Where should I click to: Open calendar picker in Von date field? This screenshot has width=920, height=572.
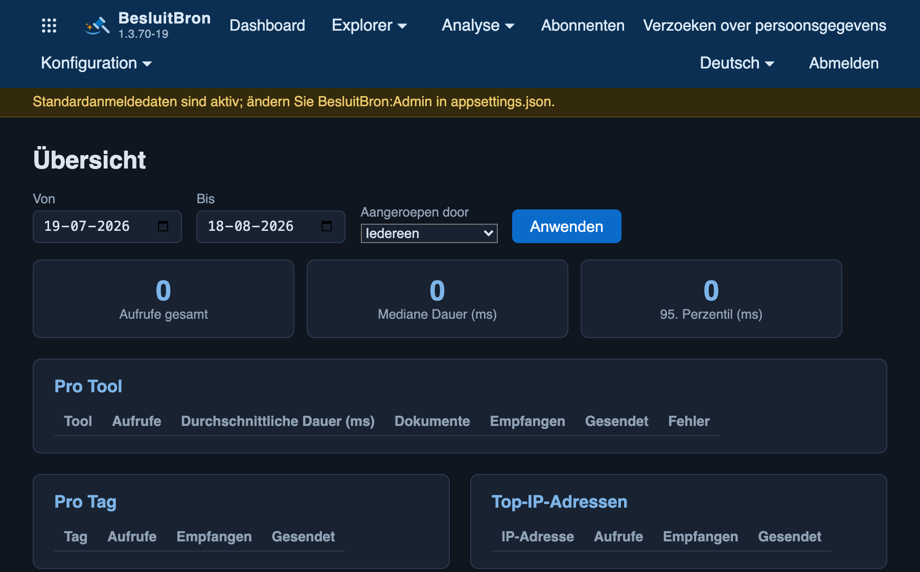(163, 226)
